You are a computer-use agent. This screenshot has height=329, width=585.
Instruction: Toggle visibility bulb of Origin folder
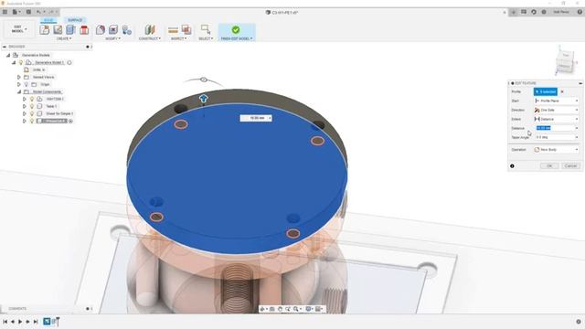tap(27, 85)
